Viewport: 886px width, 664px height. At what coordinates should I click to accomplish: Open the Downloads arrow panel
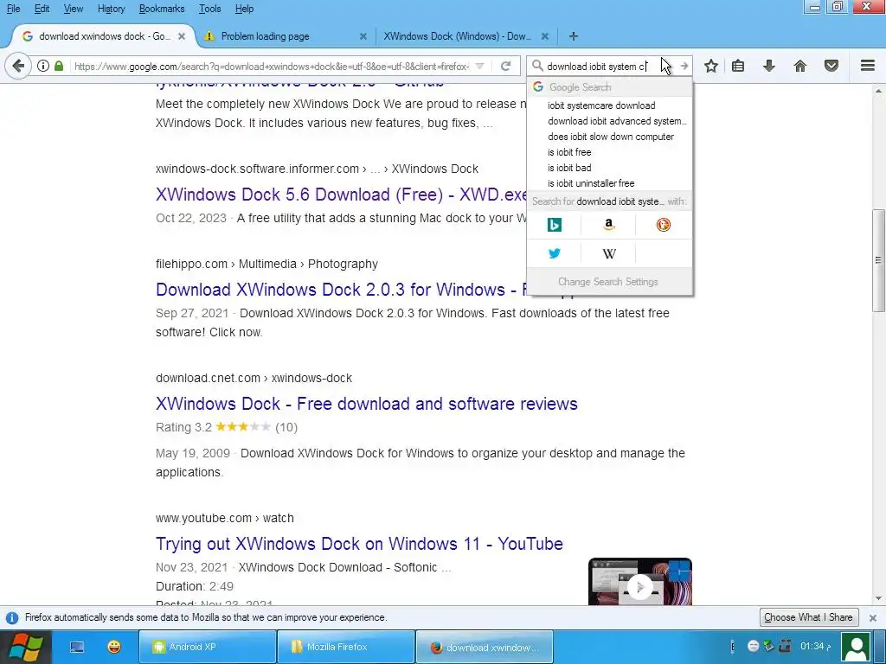pos(768,66)
